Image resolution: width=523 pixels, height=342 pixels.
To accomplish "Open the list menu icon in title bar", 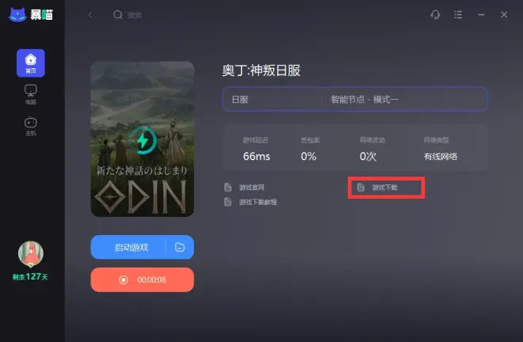I will pos(458,15).
